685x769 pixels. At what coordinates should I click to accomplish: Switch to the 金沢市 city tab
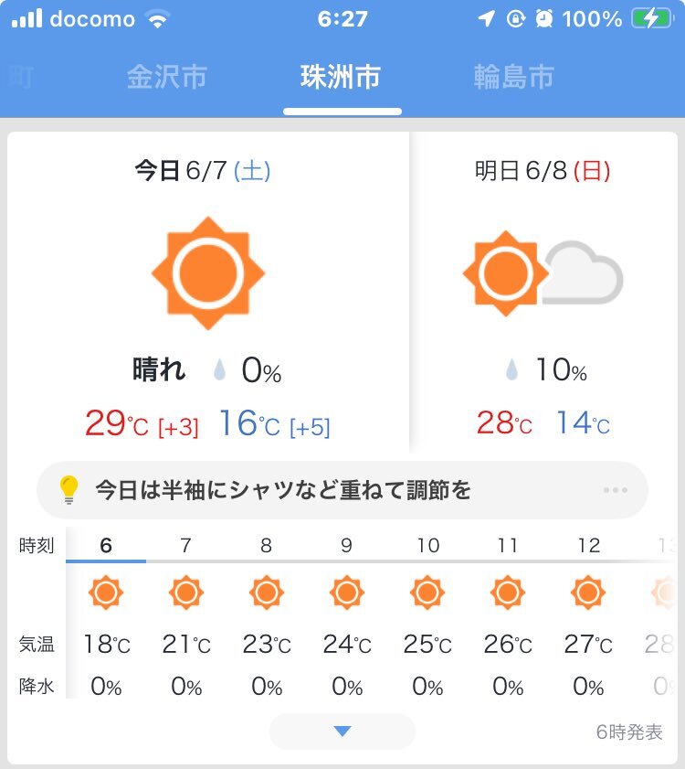point(166,77)
